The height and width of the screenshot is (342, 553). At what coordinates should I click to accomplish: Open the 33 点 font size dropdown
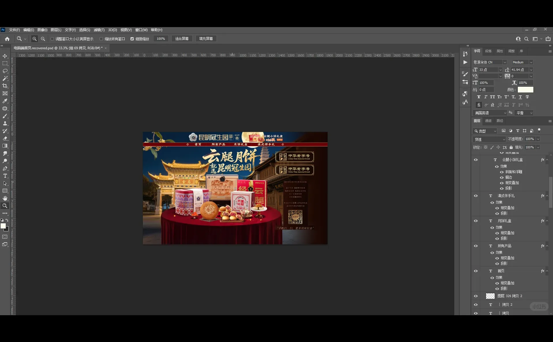[x=500, y=70]
